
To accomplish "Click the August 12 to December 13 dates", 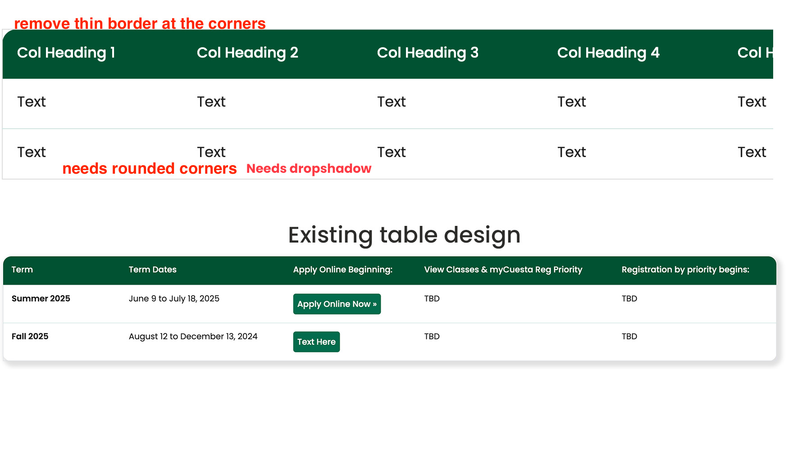I will tap(193, 337).
